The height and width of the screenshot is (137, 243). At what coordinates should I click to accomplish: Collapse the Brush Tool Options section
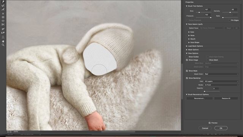click(x=186, y=6)
